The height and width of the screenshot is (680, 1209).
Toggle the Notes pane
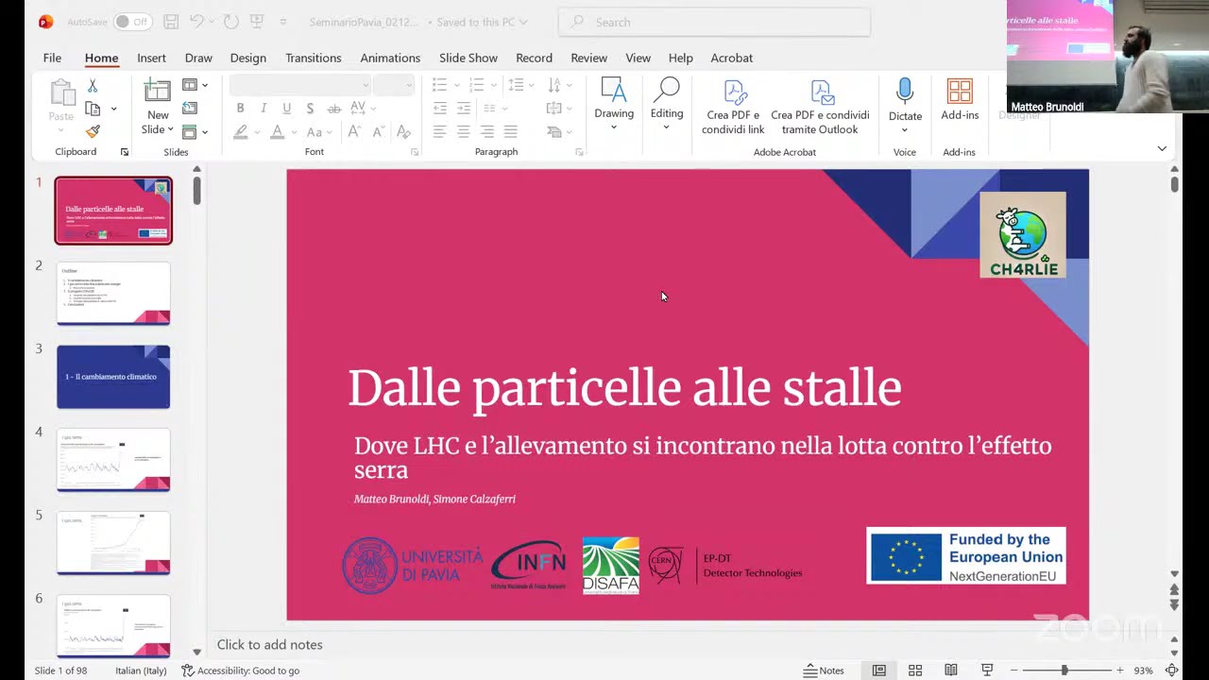(824, 671)
